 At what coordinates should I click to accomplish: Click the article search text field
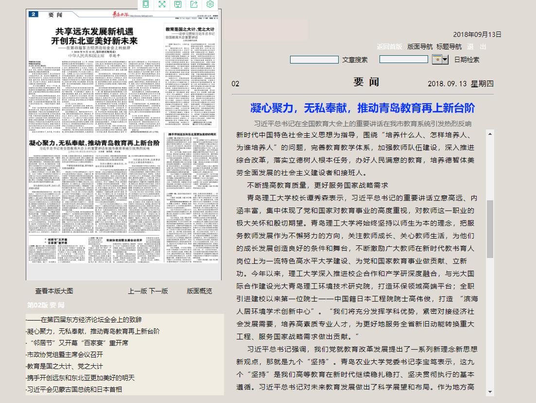314,60
